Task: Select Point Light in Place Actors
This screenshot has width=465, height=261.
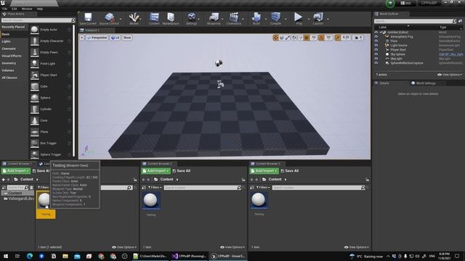Action: point(51,64)
